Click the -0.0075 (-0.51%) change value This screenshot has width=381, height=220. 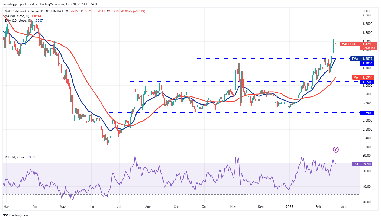coord(133,11)
